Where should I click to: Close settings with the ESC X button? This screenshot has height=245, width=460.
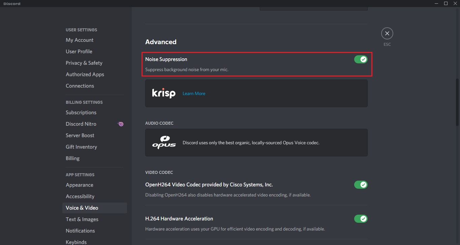[387, 33]
